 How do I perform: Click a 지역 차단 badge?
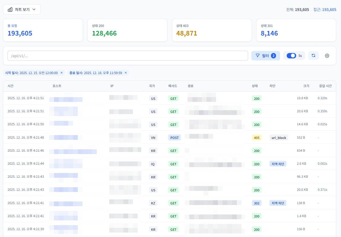click(x=278, y=164)
